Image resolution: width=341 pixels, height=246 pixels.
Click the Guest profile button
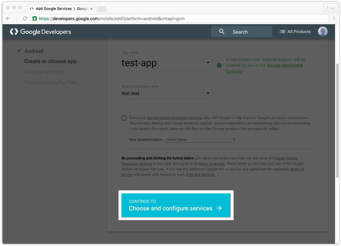click(x=331, y=8)
